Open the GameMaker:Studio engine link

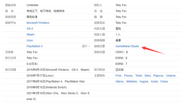pos(127,46)
